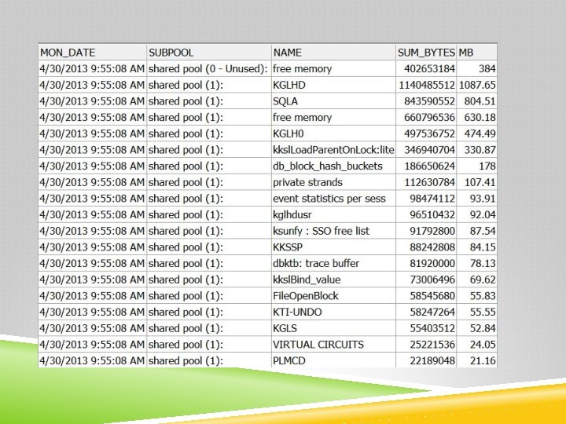Select the 'ksunfy : SSO free list' cell
The width and height of the screenshot is (566, 424).
pos(333,231)
